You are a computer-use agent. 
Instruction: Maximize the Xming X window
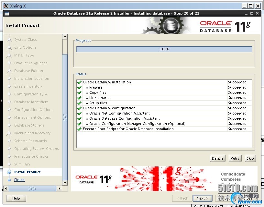point(251,6)
